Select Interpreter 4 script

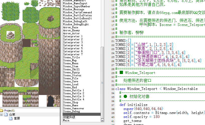point(73,45)
